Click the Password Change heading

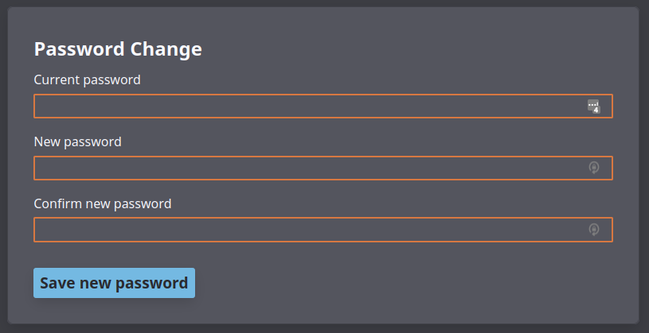(x=118, y=49)
